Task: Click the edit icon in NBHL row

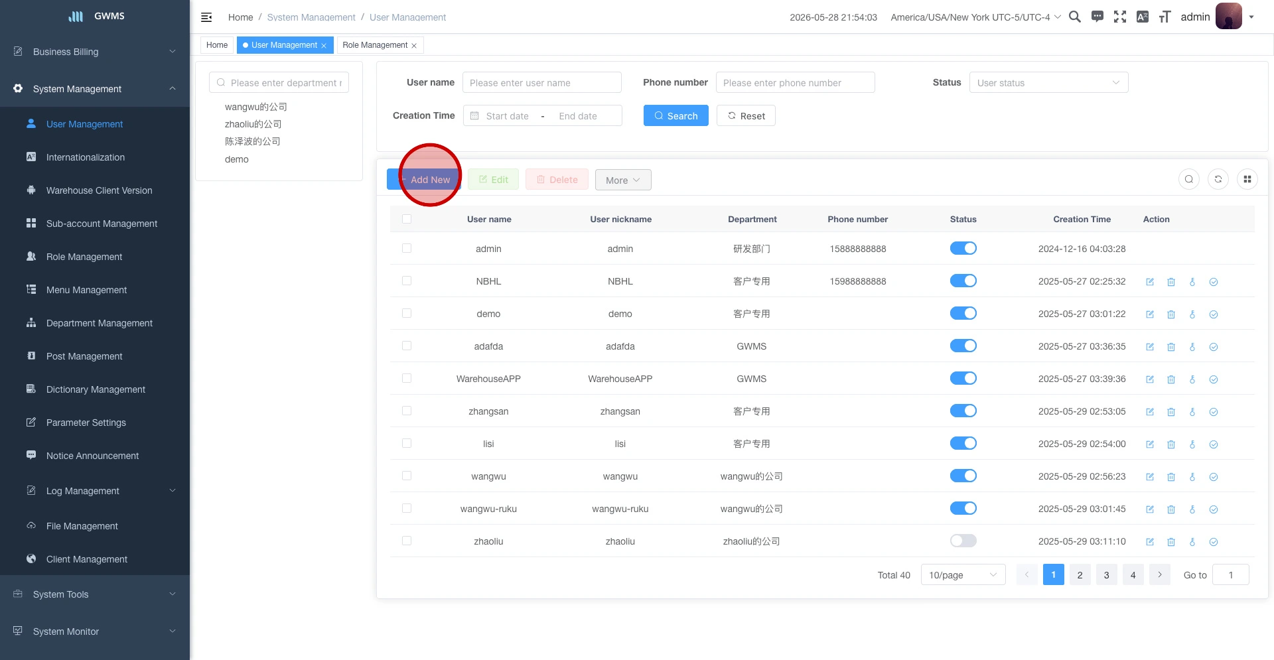Action: pyautogui.click(x=1150, y=282)
